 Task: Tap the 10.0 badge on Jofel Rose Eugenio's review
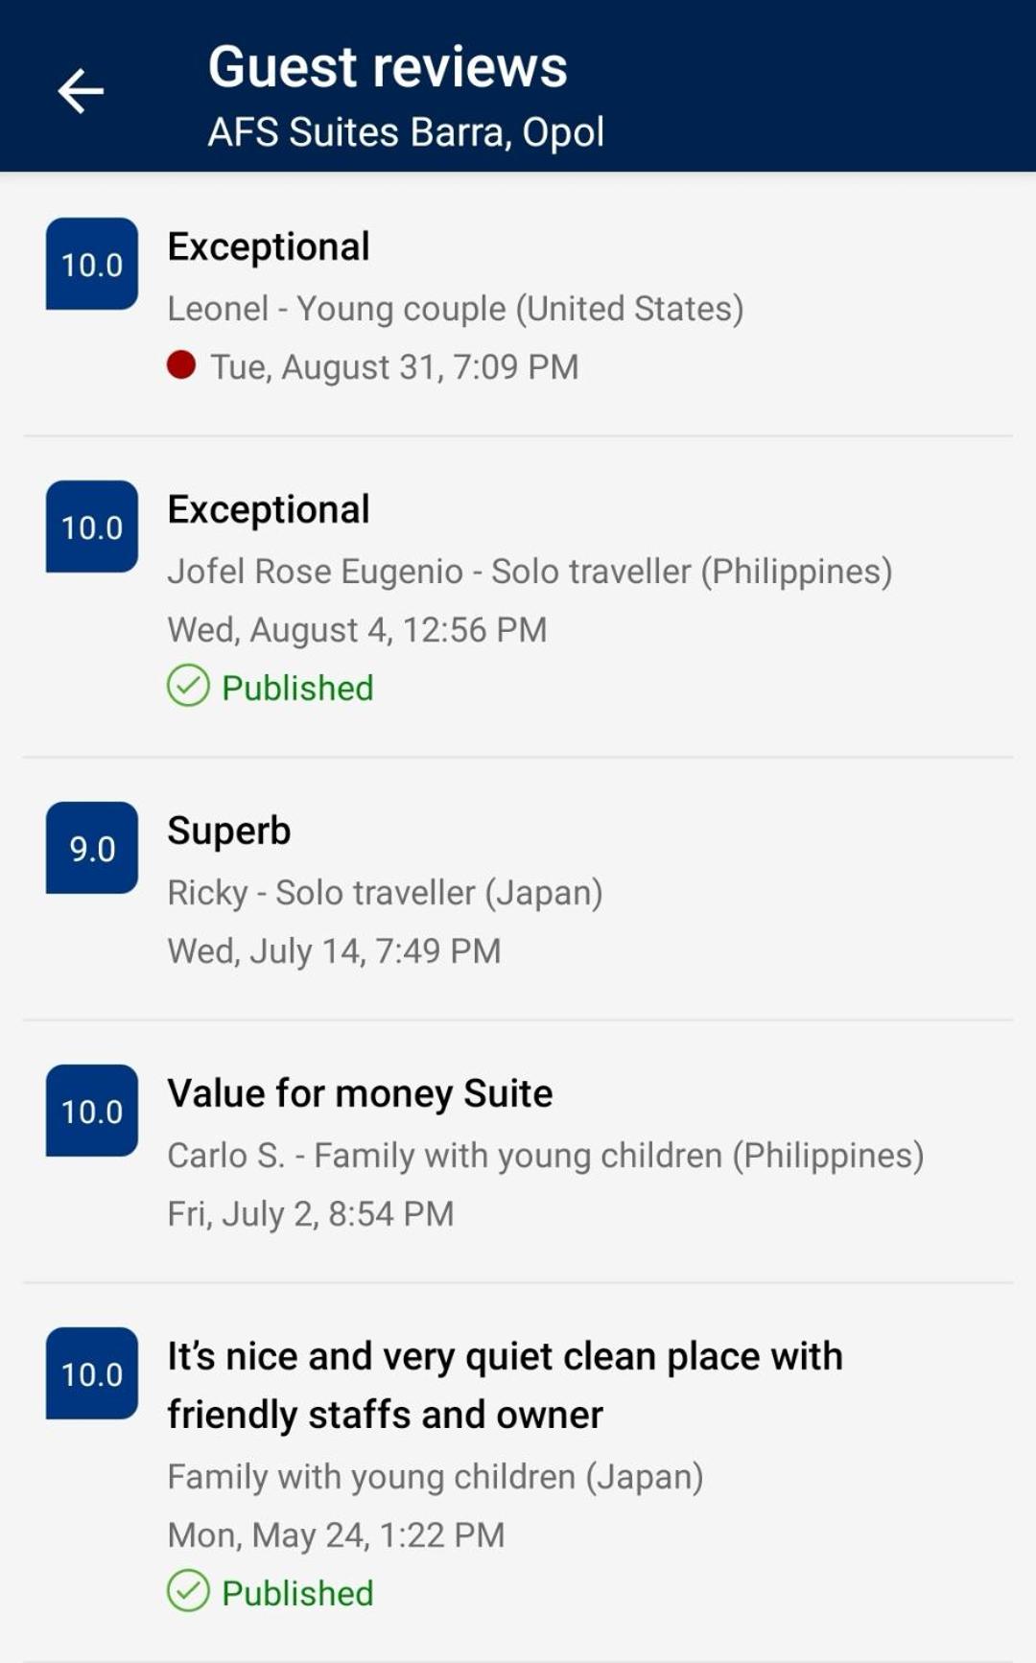point(92,527)
